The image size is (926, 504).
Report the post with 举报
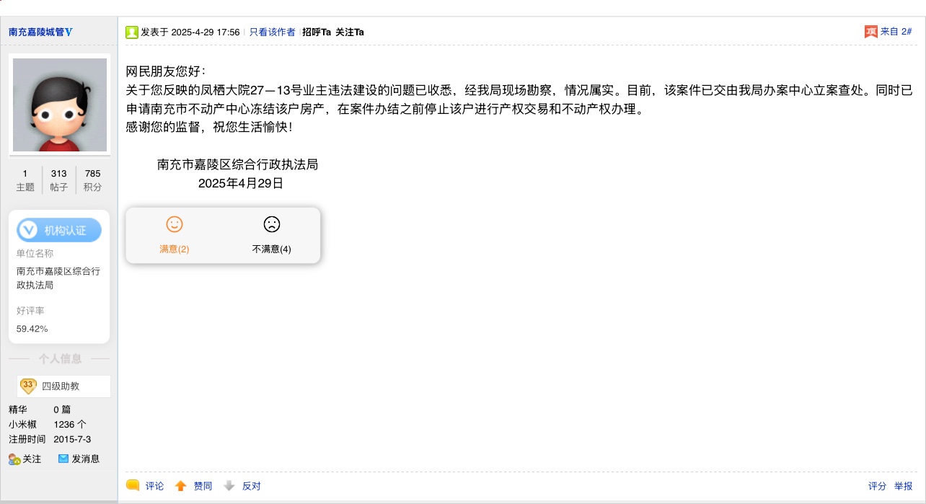pos(903,486)
